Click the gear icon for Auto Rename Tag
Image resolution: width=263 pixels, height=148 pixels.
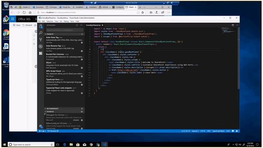click(x=82, y=51)
